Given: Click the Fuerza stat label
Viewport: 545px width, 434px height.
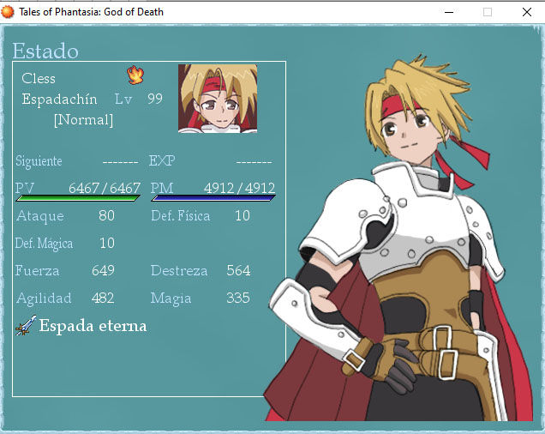Looking at the screenshot, I should [x=37, y=271].
